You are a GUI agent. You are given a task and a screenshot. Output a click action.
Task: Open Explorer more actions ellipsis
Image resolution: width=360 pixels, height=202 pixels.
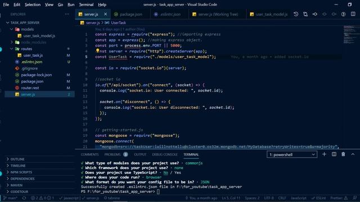click(67, 14)
